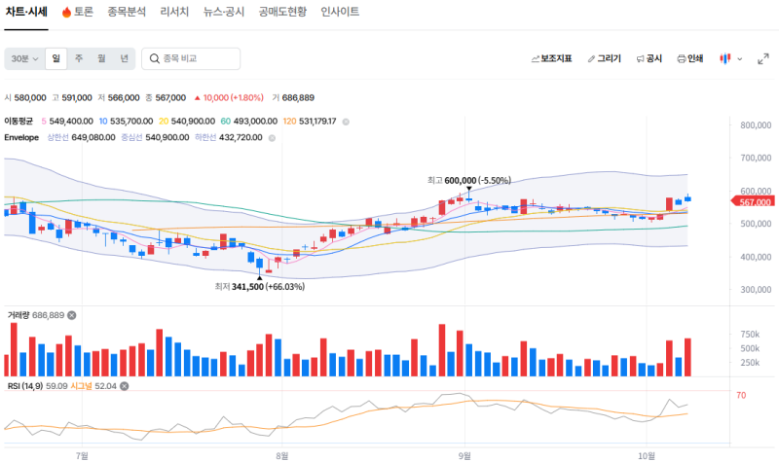
Task: Remove the RSI indicator panel
Action: [x=125, y=386]
